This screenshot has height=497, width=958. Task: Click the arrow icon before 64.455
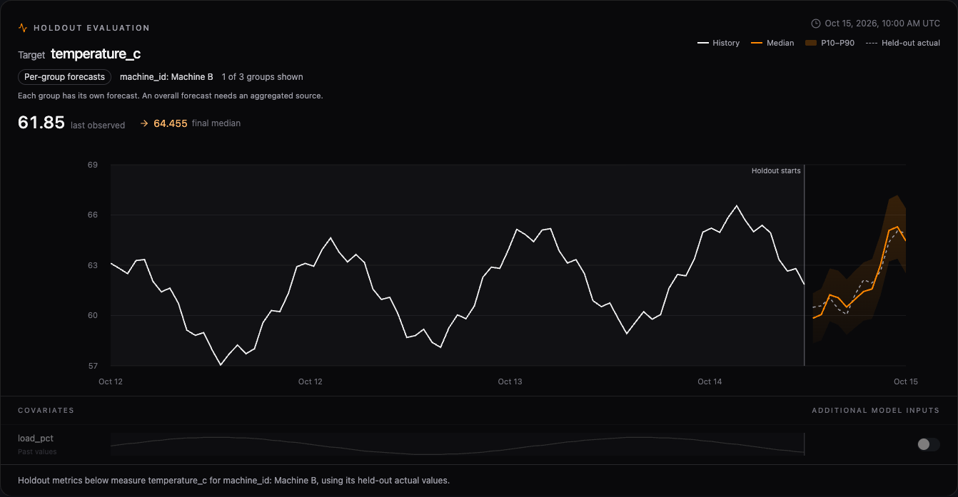coord(144,123)
